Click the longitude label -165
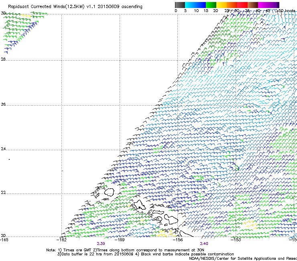This screenshot has width=297, height=261. pos(4,240)
